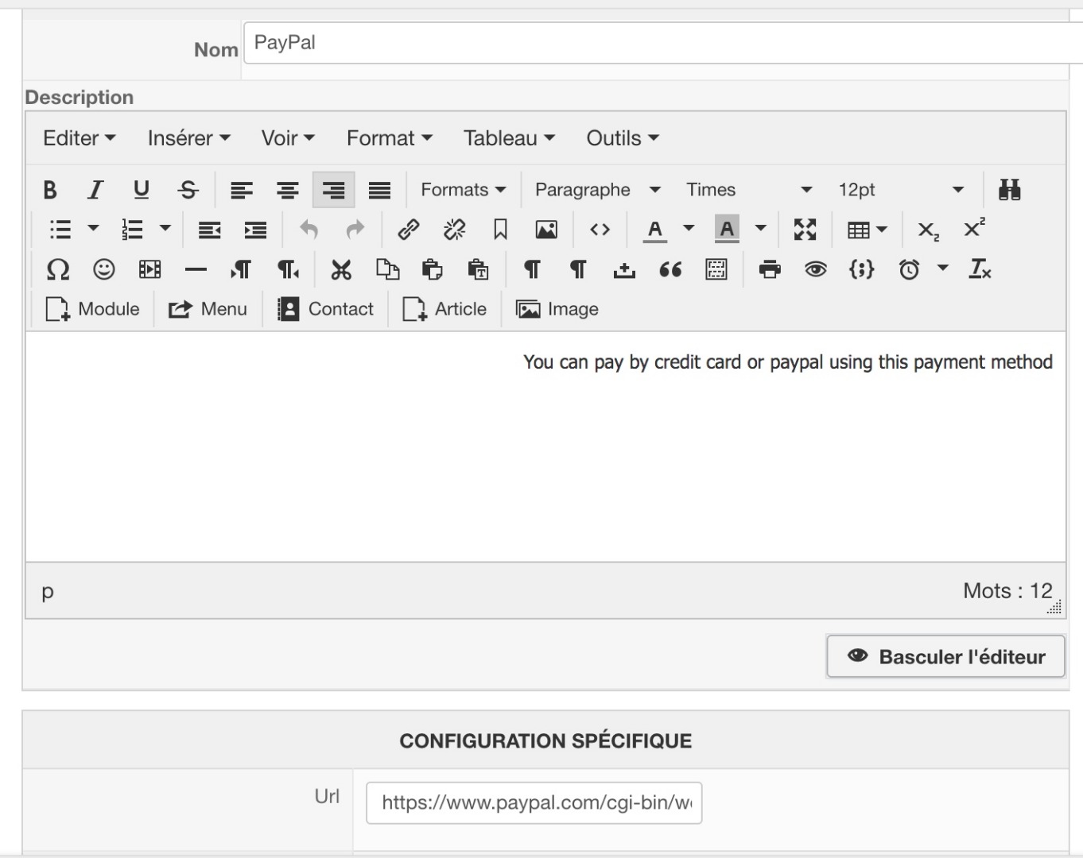Image resolution: width=1083 pixels, height=858 pixels.
Task: Clear formatting from the selection
Action: tap(980, 270)
